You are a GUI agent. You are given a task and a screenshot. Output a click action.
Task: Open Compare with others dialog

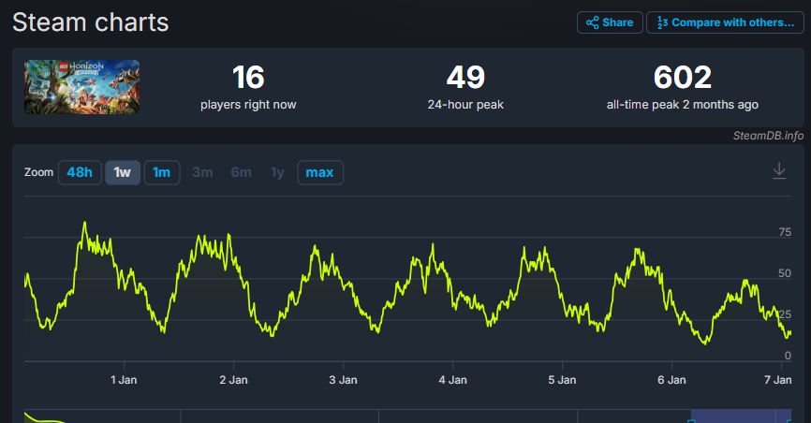click(x=725, y=22)
